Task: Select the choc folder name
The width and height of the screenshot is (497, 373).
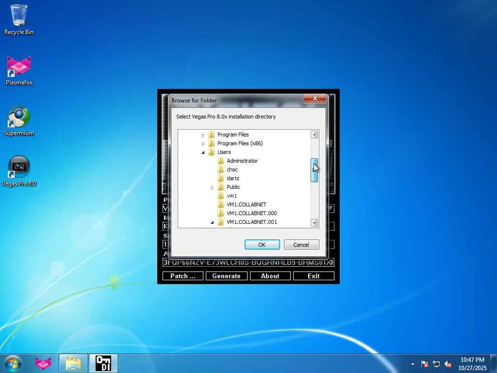Action: tap(232, 170)
